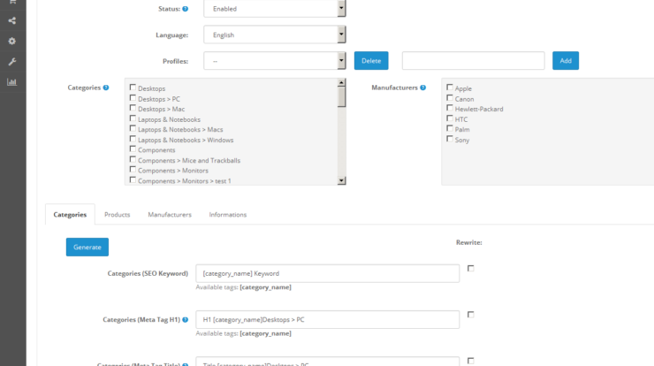
Task: Check the Desktops category
Action: tap(133, 88)
